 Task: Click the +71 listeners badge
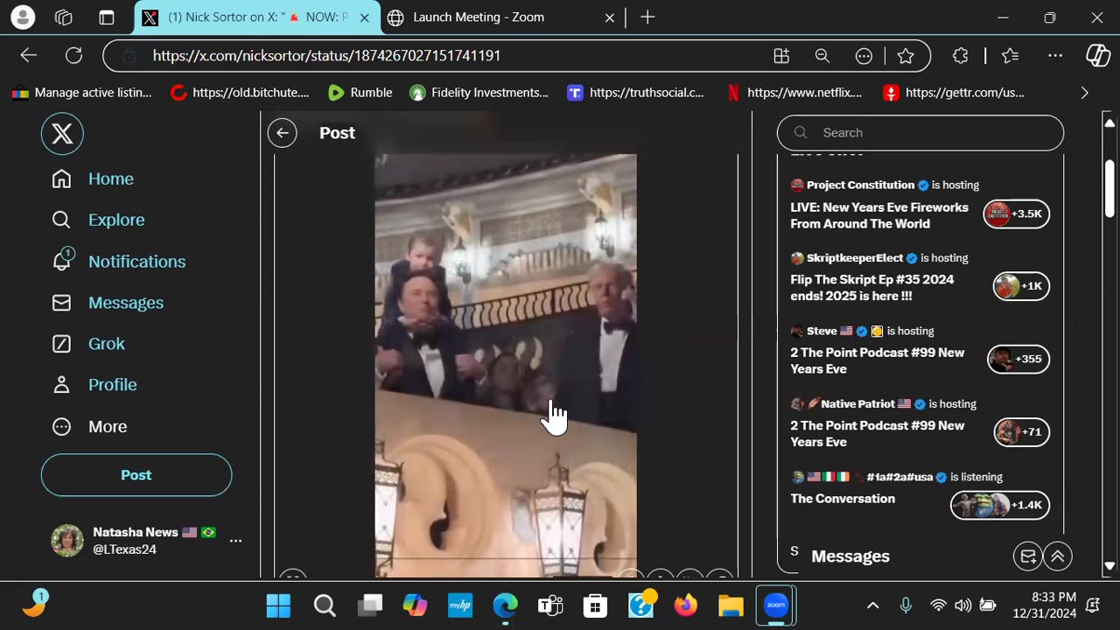tap(1021, 431)
